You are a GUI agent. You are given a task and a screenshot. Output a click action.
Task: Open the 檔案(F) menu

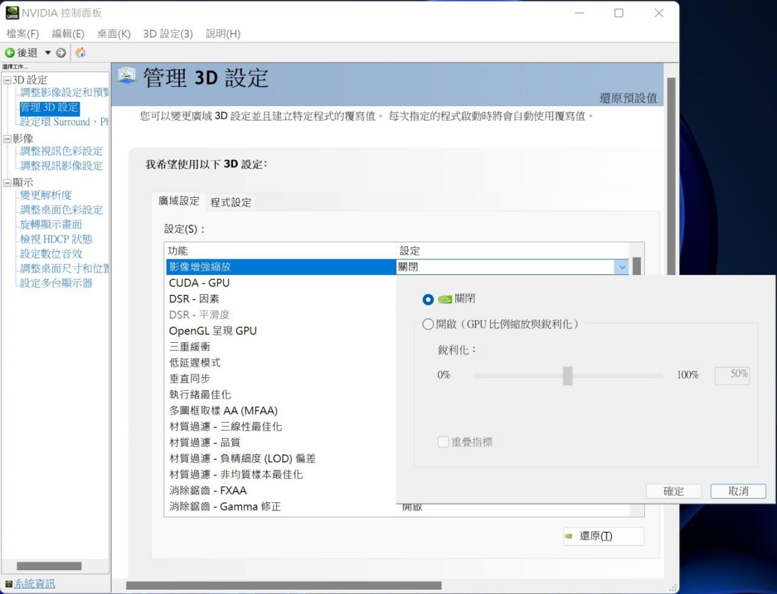(x=22, y=34)
